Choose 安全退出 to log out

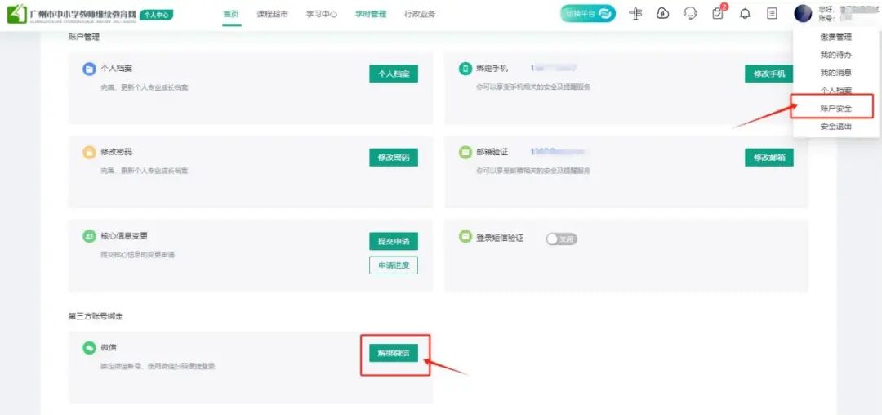(836, 127)
